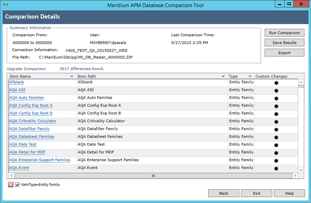The width and height of the screenshot is (311, 203).
Task: Click the horizontal scrollbar thumb
Action: (153, 176)
